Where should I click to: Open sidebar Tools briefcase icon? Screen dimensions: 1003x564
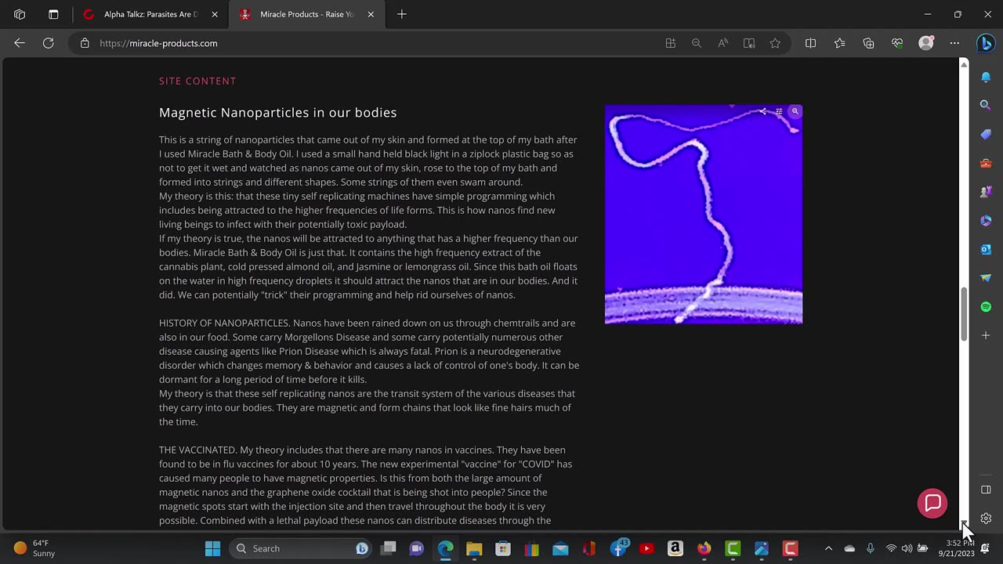tap(986, 163)
